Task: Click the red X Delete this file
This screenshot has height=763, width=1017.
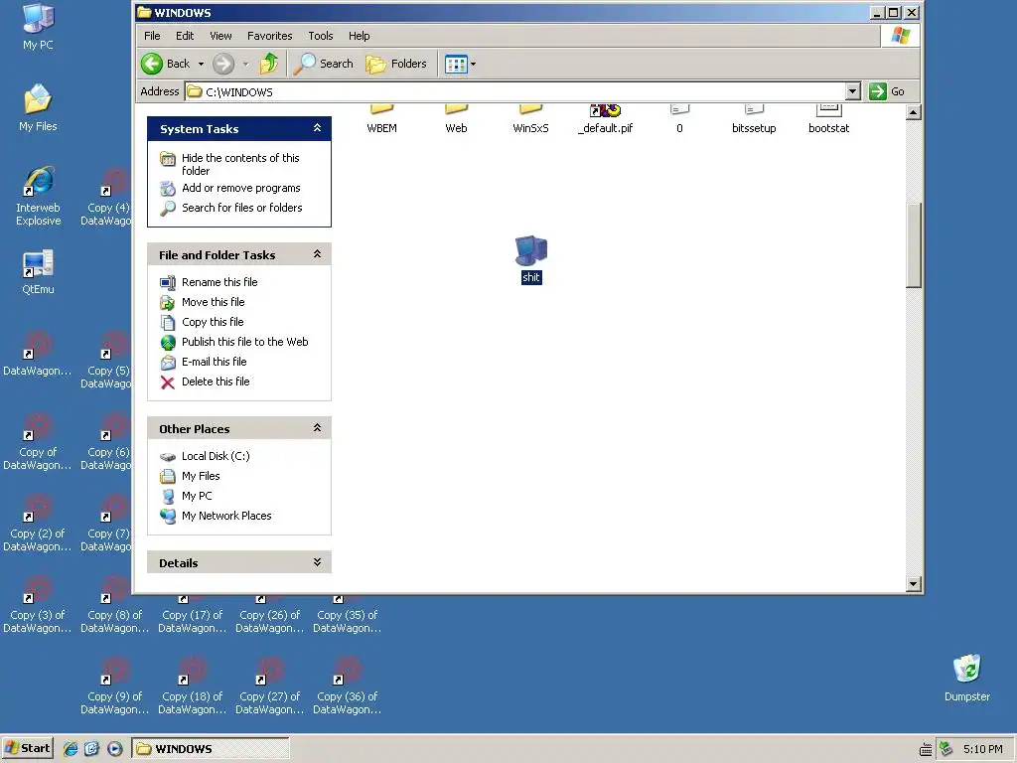Action: pos(167,382)
